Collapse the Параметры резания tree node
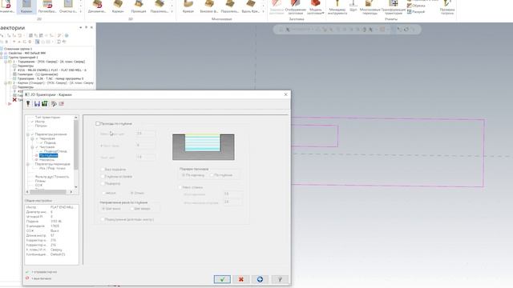 [28, 134]
